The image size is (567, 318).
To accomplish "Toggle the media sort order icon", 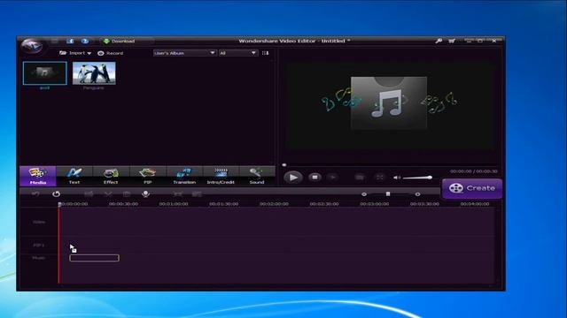I will coord(266,53).
